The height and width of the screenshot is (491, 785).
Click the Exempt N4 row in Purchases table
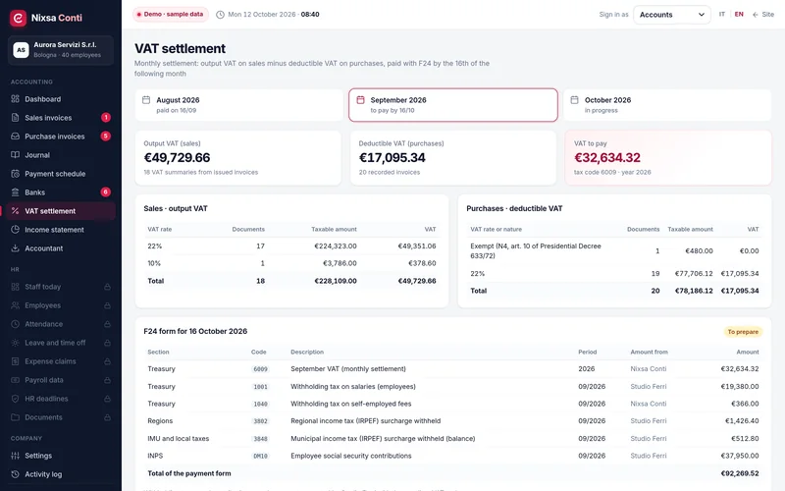click(615, 251)
